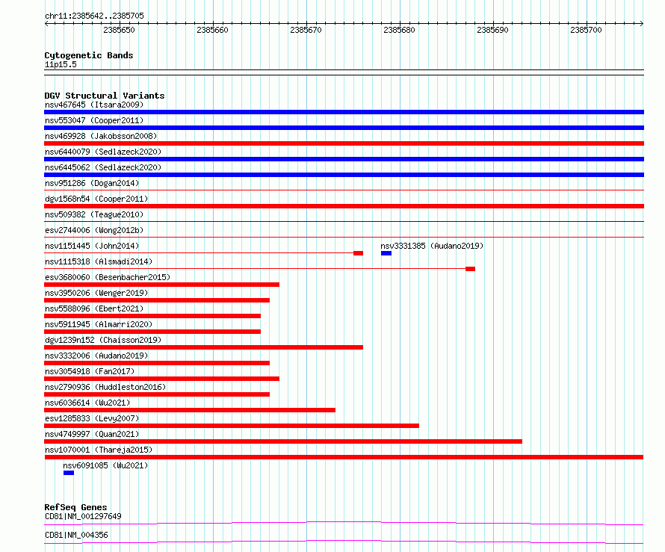Click esv2744006 (Wong2012b) label
This screenshot has height=552, width=665.
click(94, 230)
